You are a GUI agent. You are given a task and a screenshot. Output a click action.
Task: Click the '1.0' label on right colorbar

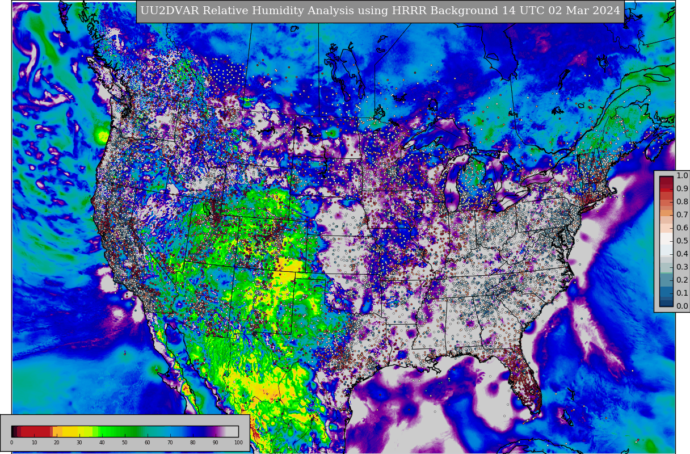(682, 176)
